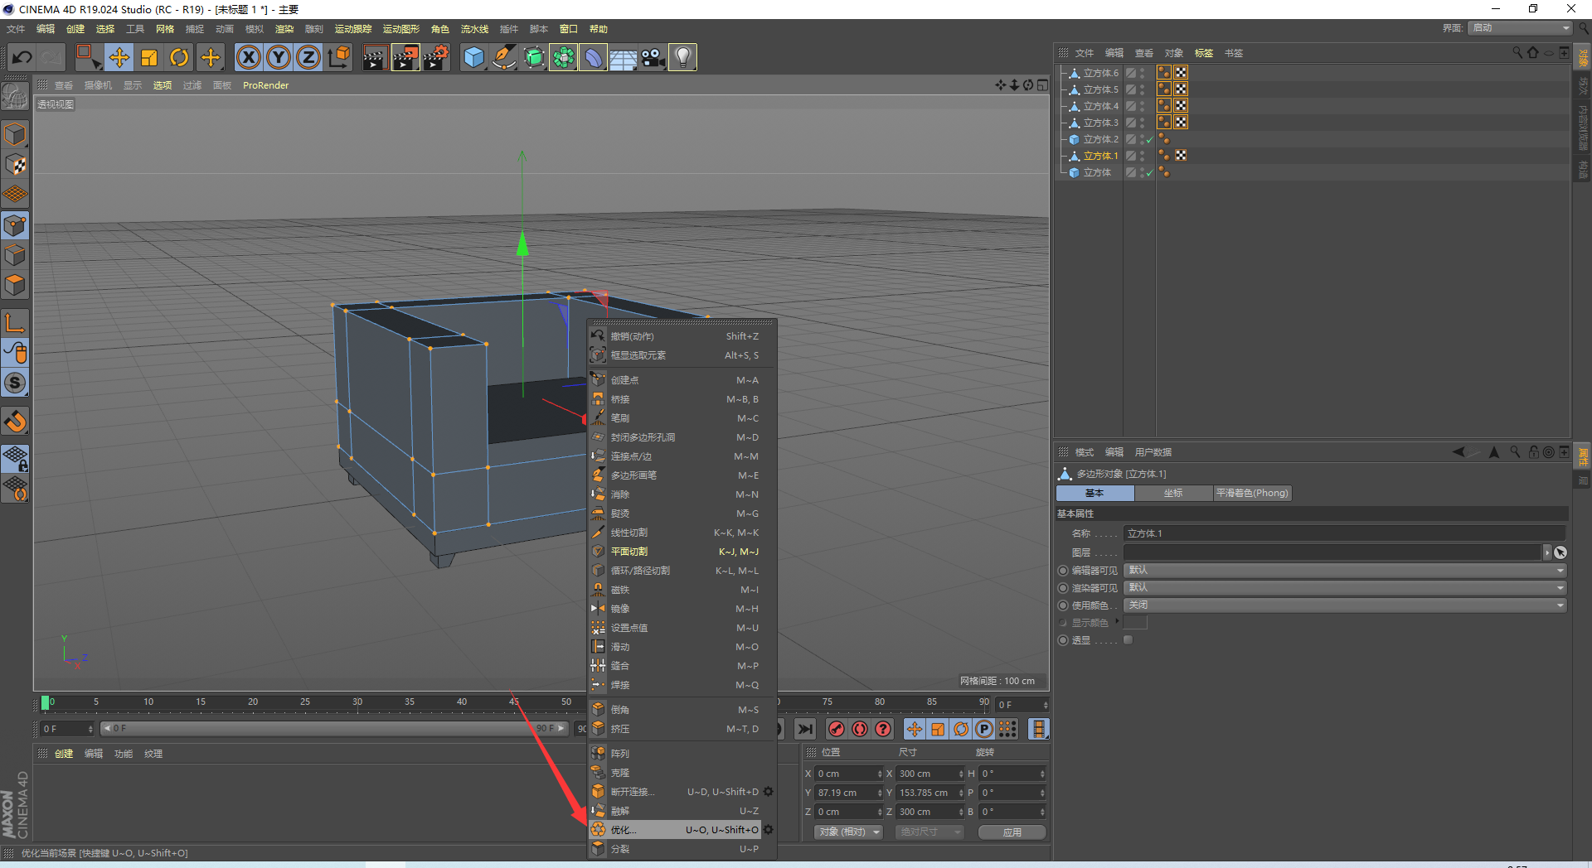Click the magnet snap icon in left sidebar

tap(16, 422)
